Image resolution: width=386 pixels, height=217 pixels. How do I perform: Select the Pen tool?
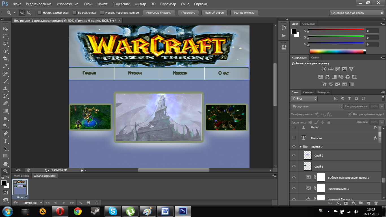point(5,133)
